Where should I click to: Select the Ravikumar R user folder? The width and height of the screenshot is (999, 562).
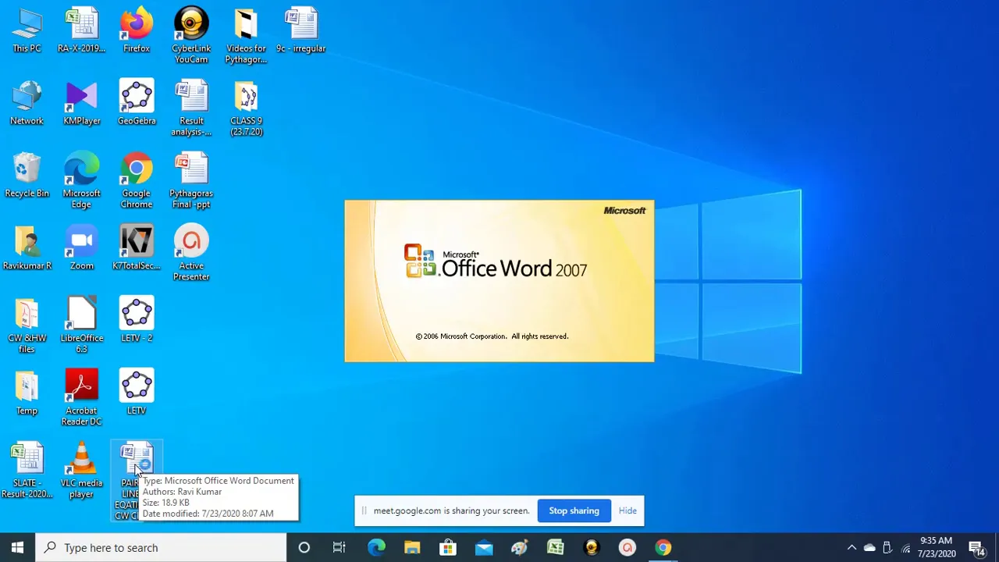(x=27, y=248)
